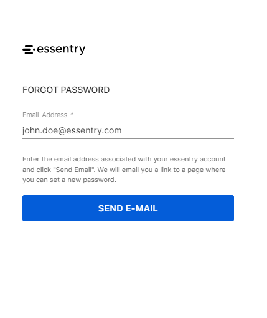
Task: Click the "@essentry" part of the email placeholder
Action: pos(79,131)
